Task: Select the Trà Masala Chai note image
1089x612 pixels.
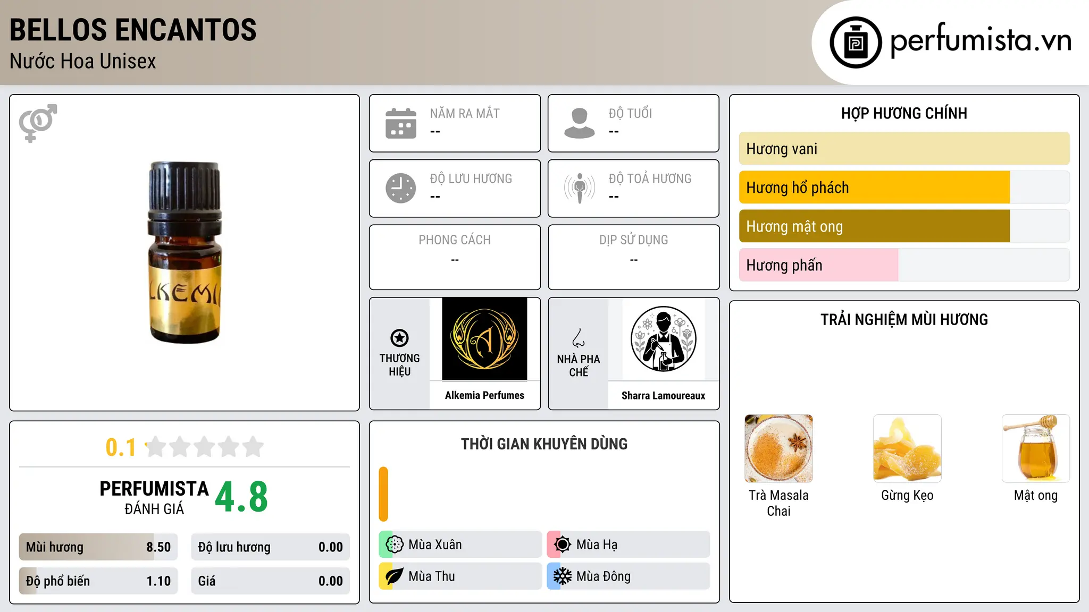Action: point(778,448)
